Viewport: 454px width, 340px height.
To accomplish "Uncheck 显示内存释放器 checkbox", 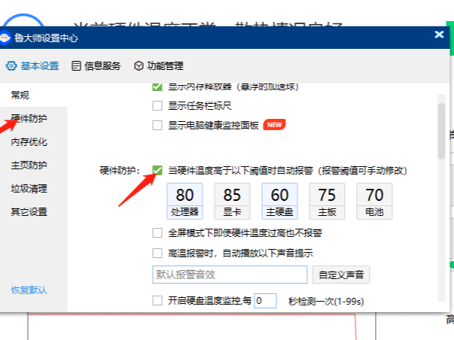I will [157, 87].
